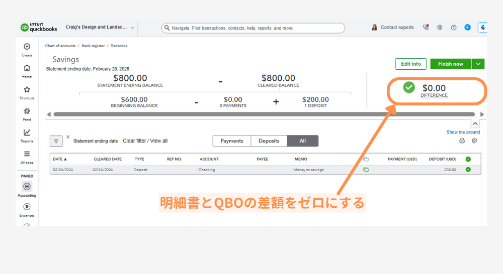
Task: Open Reports from the left sidebar
Action: 27,132
